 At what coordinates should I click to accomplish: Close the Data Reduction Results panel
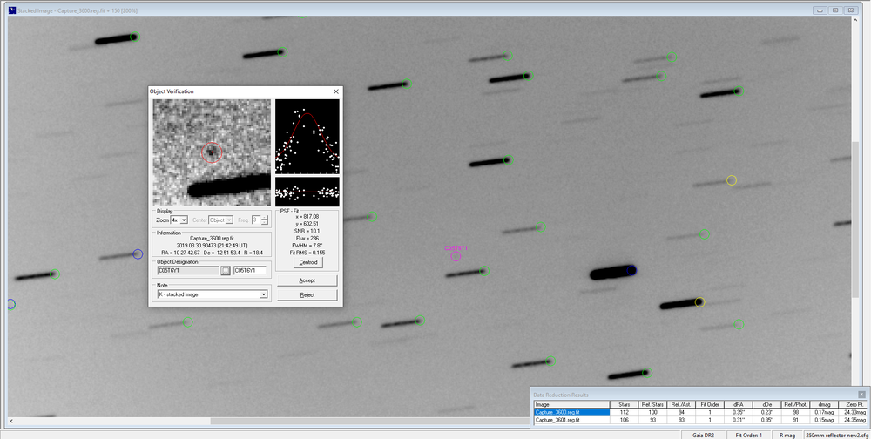[861, 395]
